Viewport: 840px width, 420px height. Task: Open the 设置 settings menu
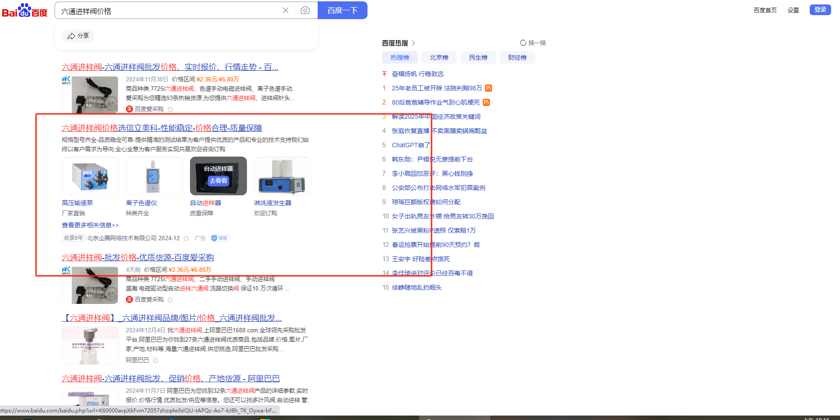(793, 10)
